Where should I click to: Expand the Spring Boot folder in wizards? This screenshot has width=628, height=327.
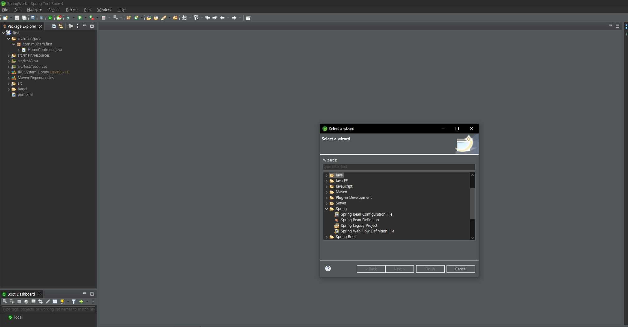click(326, 237)
